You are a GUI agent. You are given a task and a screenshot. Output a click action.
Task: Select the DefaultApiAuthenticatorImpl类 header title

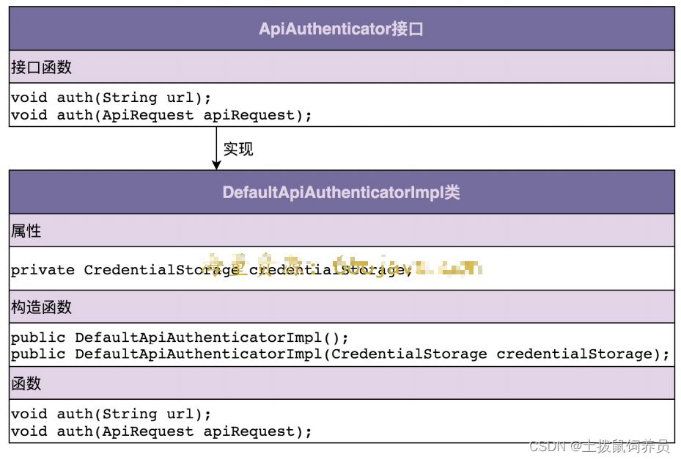click(x=341, y=192)
